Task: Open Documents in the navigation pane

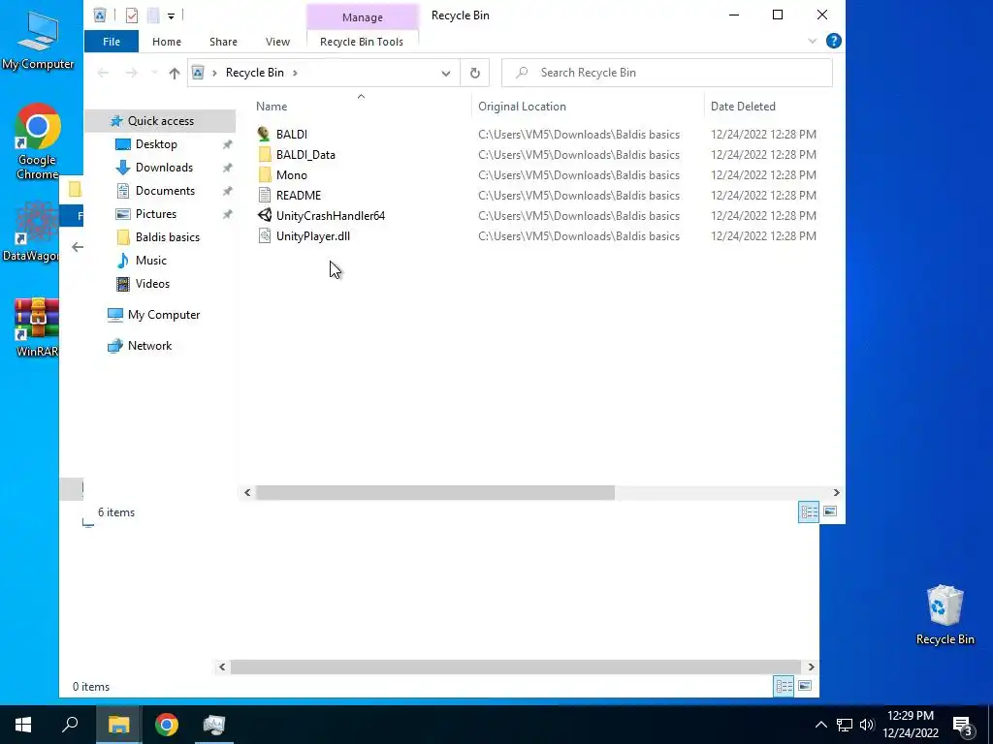Action: click(x=165, y=191)
